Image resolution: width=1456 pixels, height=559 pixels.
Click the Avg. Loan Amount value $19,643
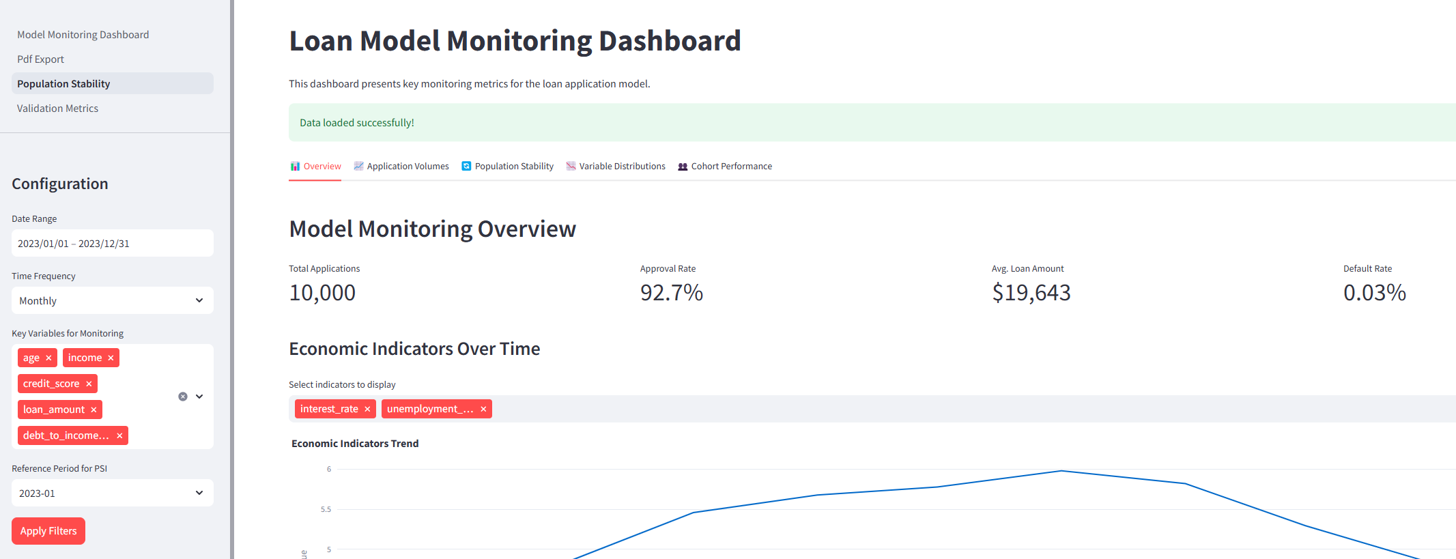[1031, 293]
